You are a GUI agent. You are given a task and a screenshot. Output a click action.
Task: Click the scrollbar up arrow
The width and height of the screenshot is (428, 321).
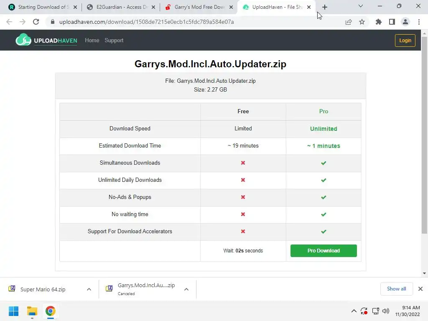(x=424, y=33)
